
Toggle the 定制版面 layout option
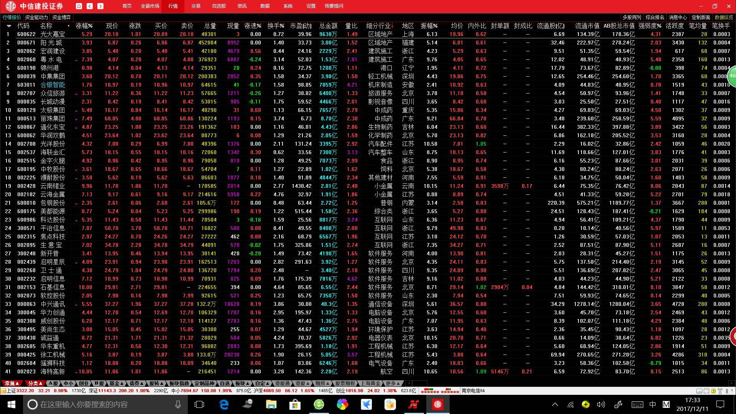tap(701, 17)
